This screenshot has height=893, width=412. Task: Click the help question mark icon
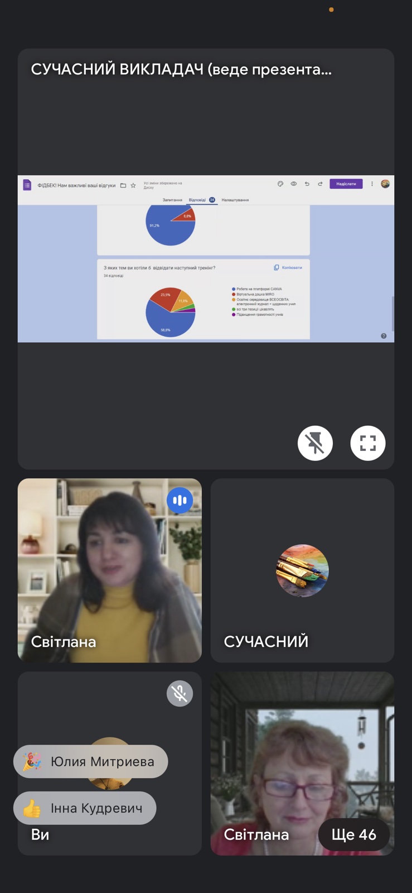(x=384, y=335)
